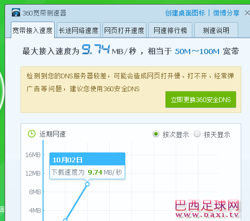Click the 360宽带测速器 title text

point(44,13)
